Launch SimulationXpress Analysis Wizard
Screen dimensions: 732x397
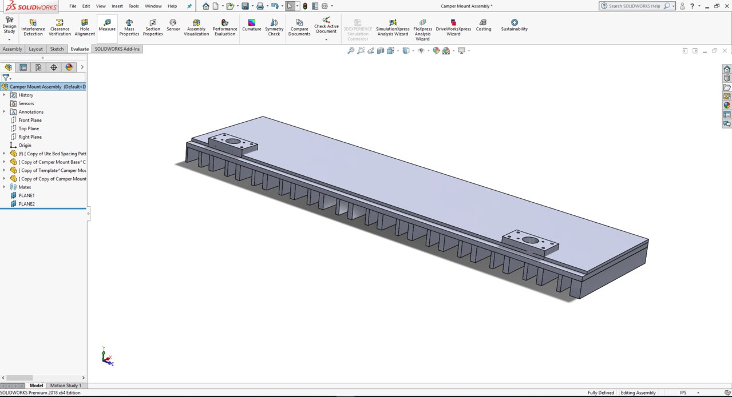[392, 29]
